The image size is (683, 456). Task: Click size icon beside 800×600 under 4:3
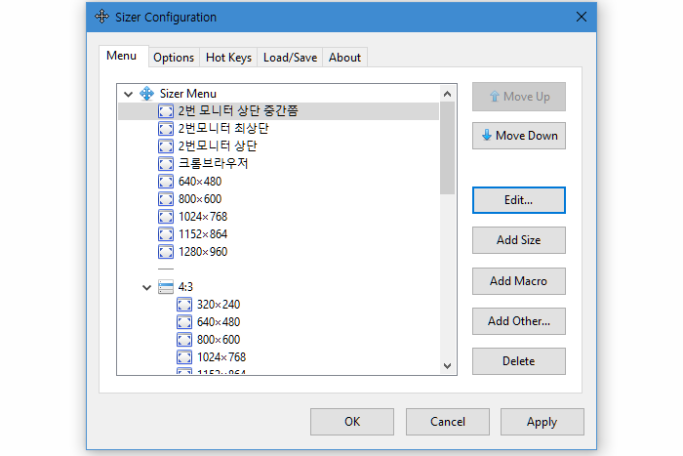click(184, 340)
